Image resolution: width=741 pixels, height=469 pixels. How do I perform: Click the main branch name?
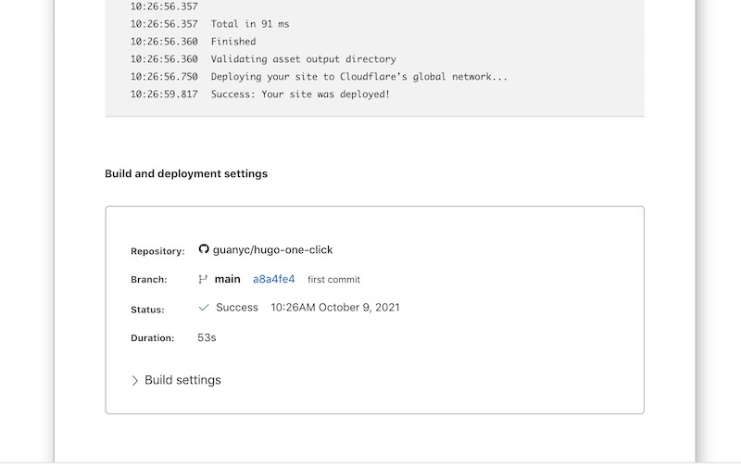click(227, 279)
